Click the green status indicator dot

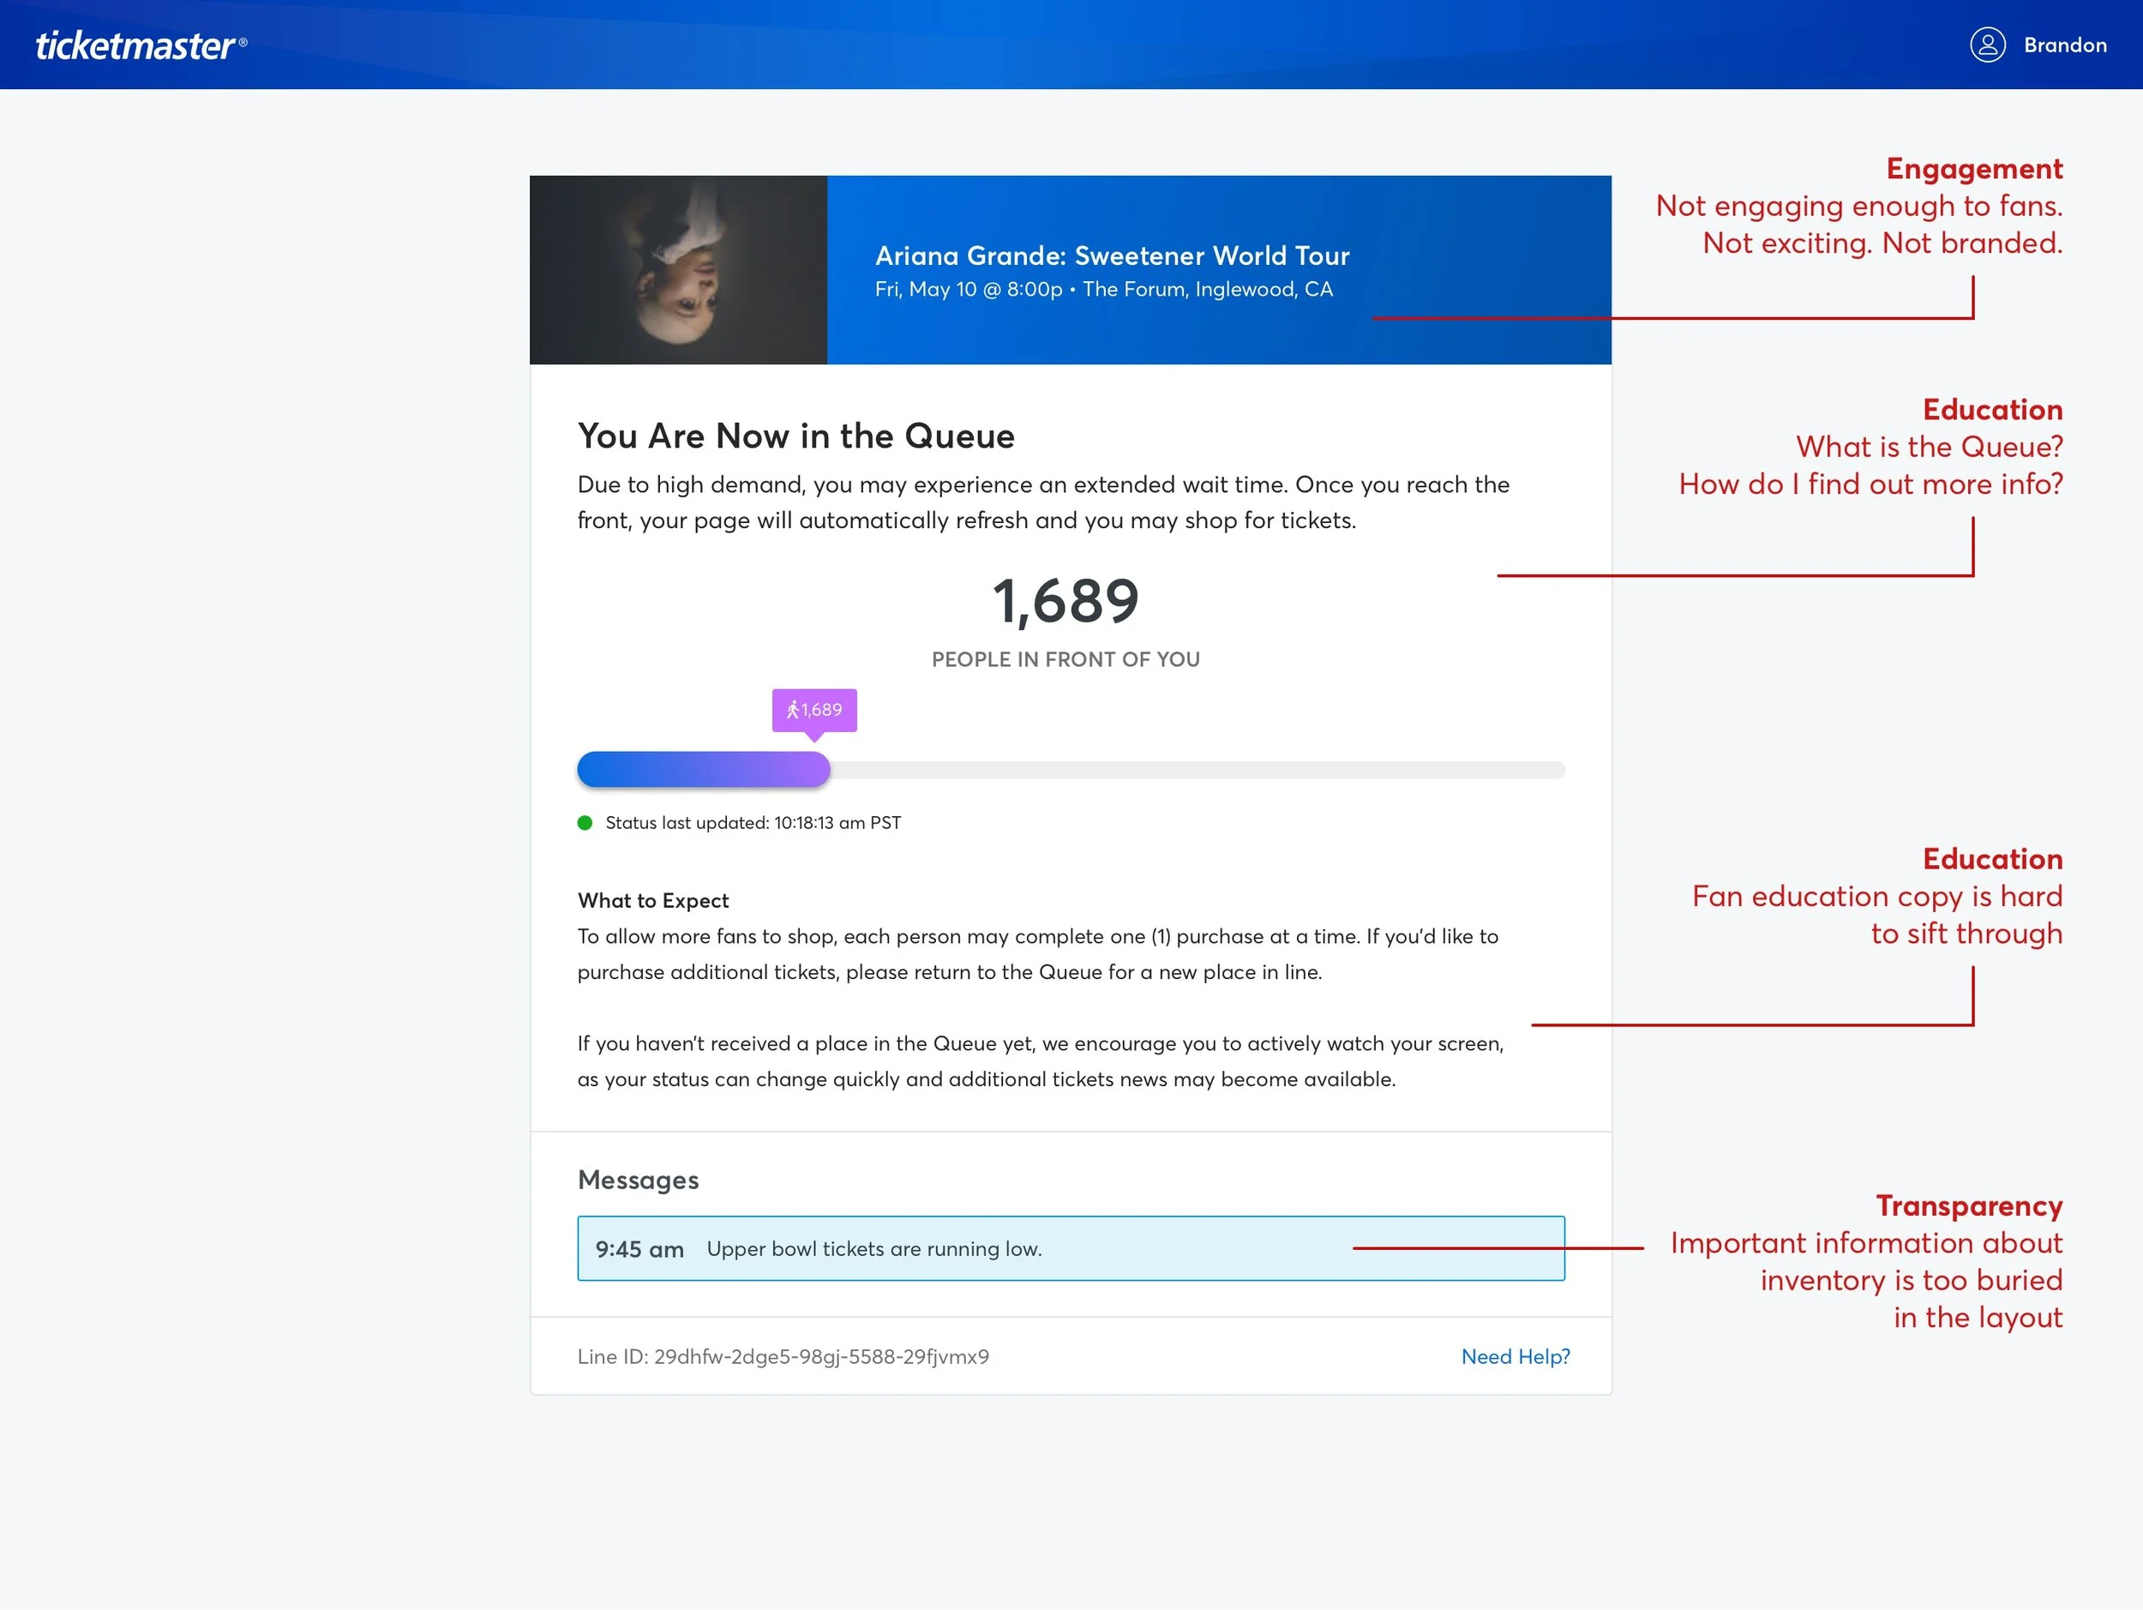[x=585, y=823]
